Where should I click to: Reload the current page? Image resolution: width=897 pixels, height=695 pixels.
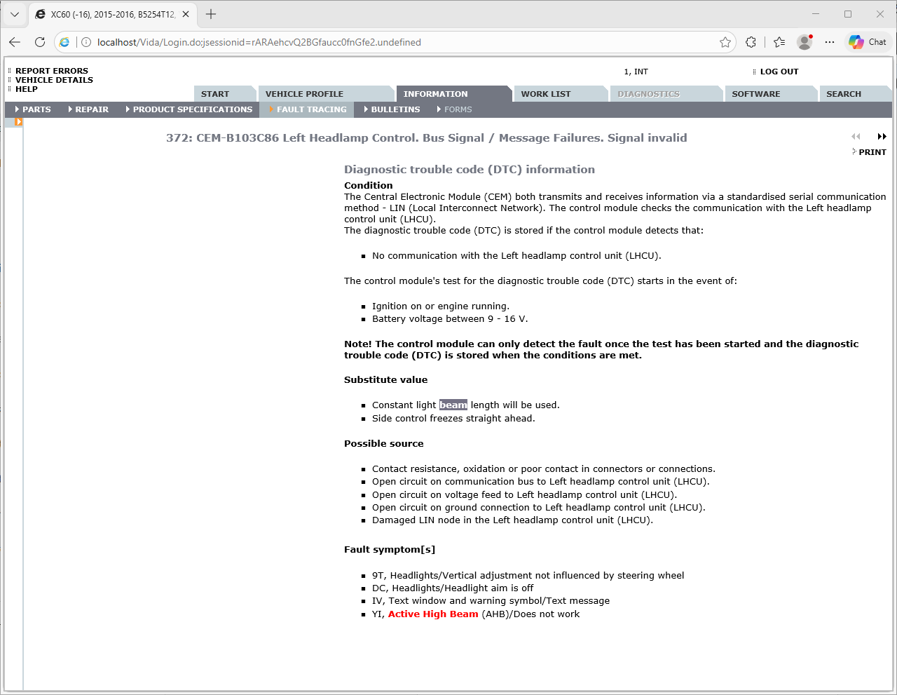[40, 42]
